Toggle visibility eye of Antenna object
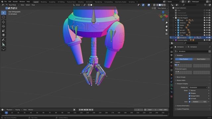212x119 pixels. click(207, 23)
